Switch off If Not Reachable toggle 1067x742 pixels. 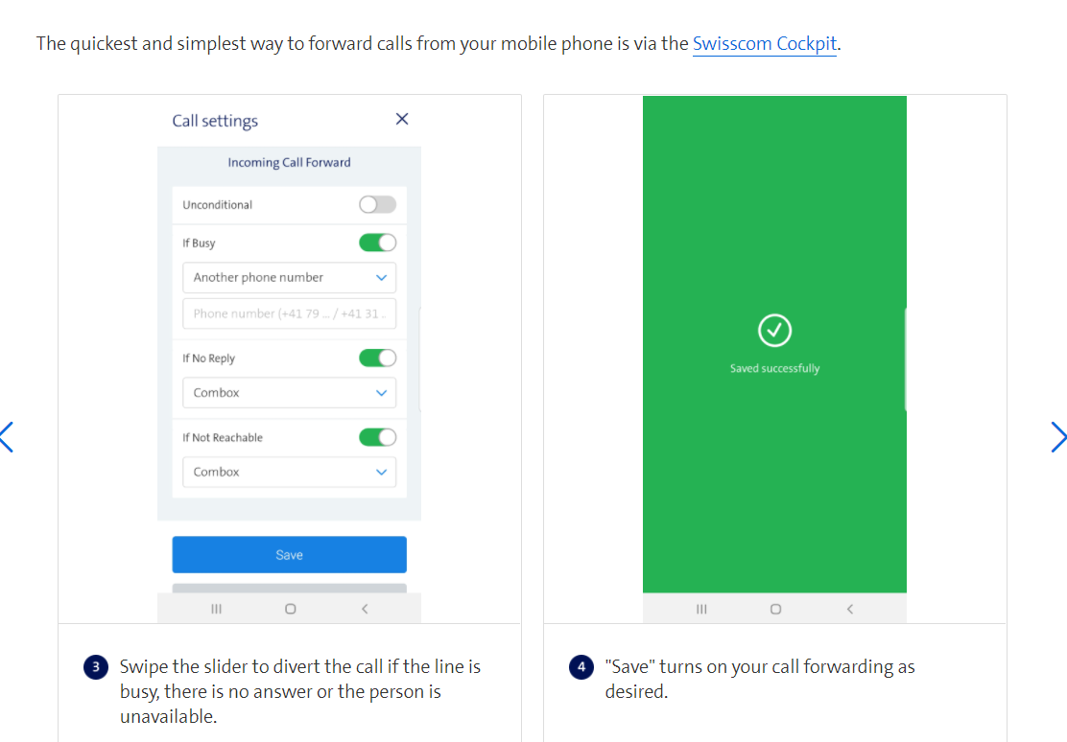378,437
